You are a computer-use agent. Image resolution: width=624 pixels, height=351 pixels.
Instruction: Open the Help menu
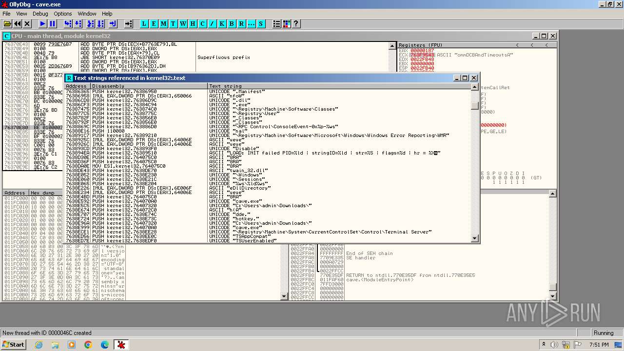pyautogui.click(x=107, y=14)
